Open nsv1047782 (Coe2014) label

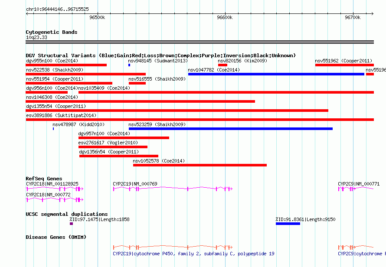pos(214,70)
